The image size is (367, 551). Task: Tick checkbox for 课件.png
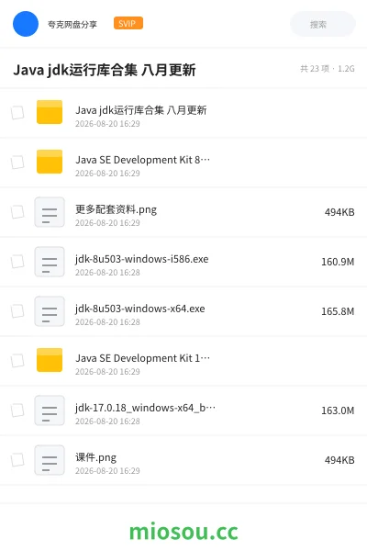coord(17,460)
